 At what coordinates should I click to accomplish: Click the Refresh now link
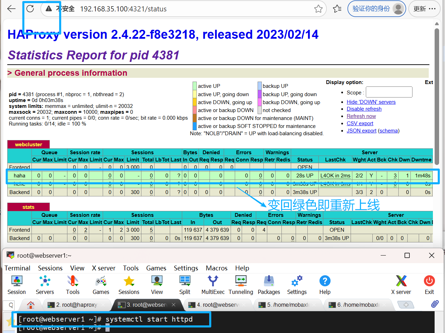361,116
